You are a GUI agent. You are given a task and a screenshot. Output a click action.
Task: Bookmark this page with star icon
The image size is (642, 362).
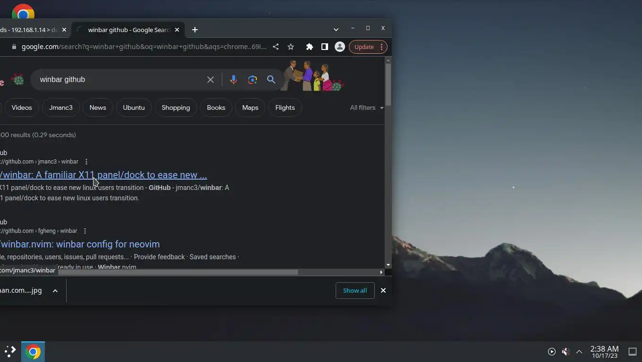[x=291, y=47]
